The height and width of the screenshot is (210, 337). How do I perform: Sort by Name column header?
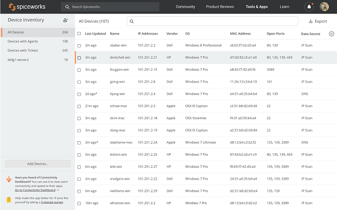(115, 34)
